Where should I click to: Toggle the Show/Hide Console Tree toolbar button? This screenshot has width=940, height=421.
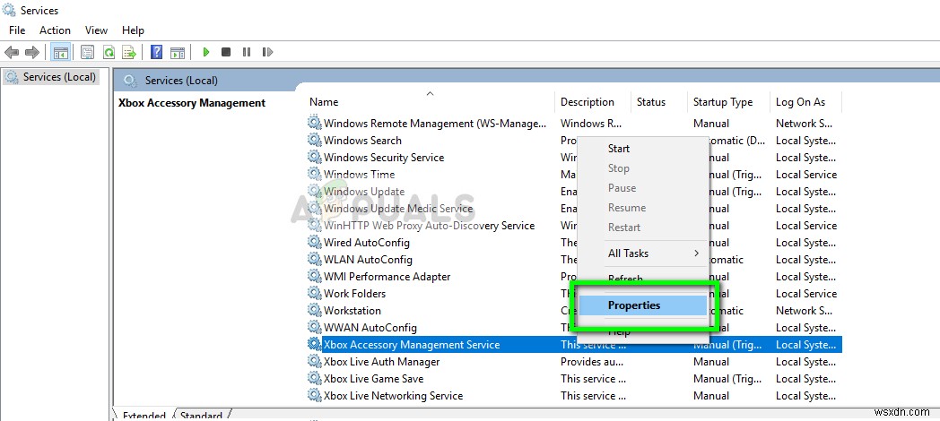(61, 53)
